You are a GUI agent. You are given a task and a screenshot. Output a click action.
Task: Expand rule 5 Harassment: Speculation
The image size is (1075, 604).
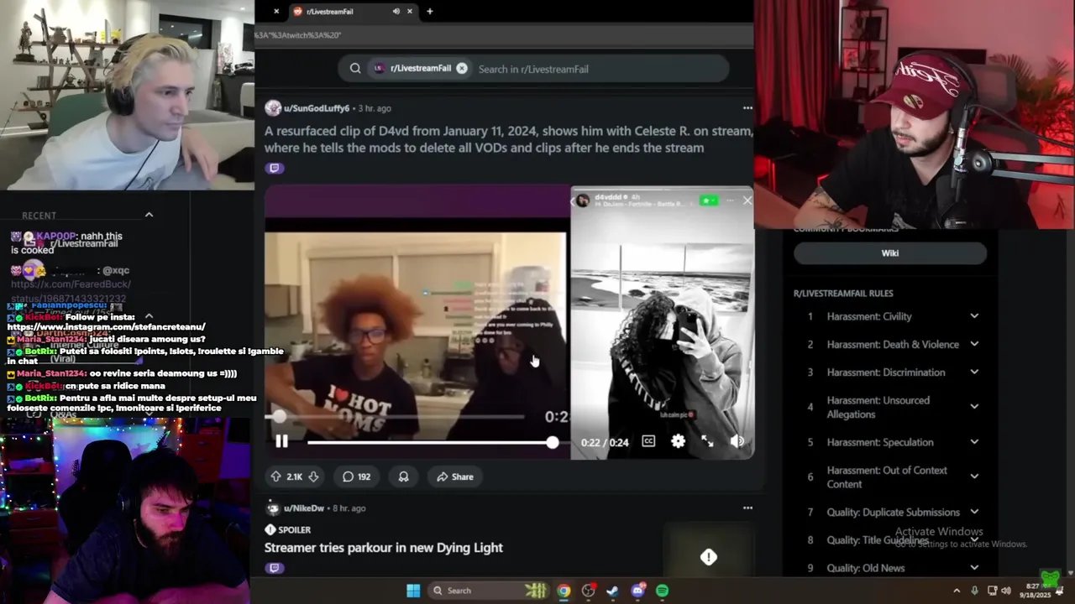pos(974,442)
